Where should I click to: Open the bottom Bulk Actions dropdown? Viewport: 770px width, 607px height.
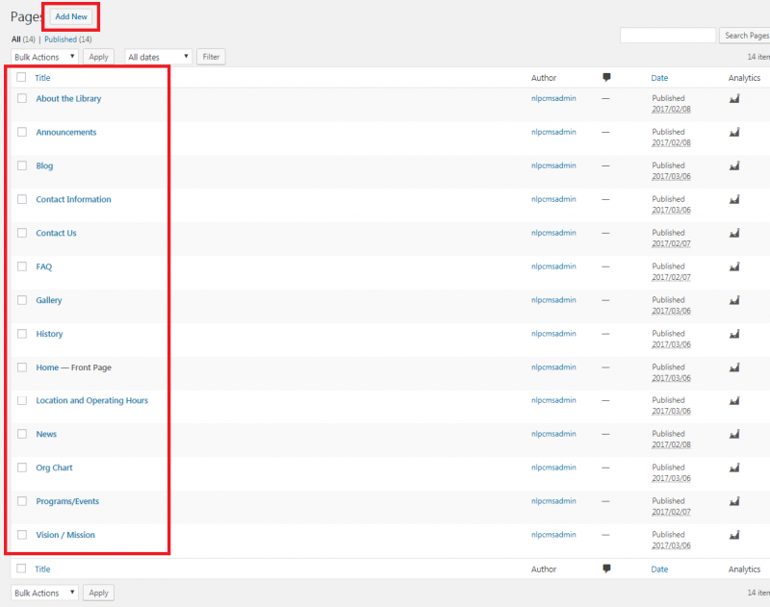(x=44, y=593)
